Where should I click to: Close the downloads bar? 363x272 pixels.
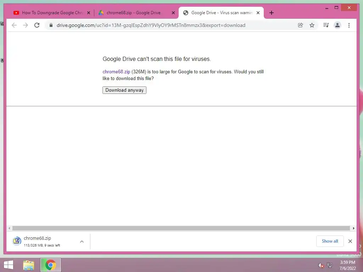pyautogui.click(x=350, y=241)
